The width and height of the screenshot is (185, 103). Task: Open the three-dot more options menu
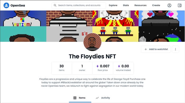(x=175, y=49)
